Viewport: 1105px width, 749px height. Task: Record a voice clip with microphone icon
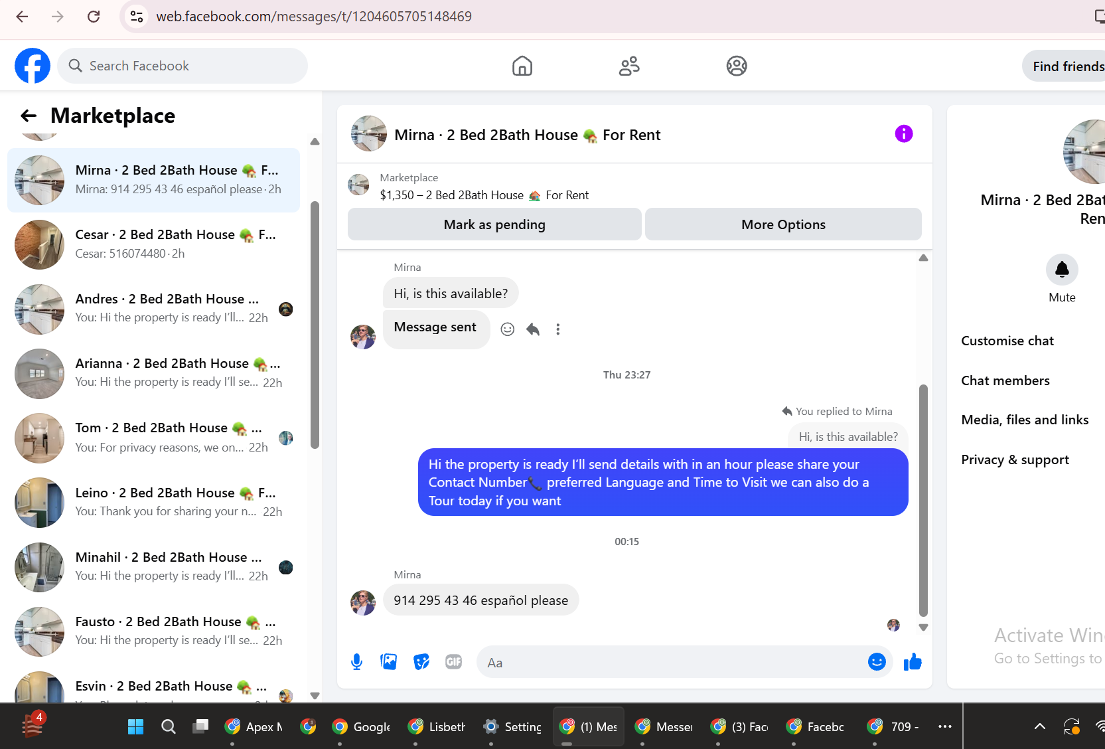[x=356, y=662]
